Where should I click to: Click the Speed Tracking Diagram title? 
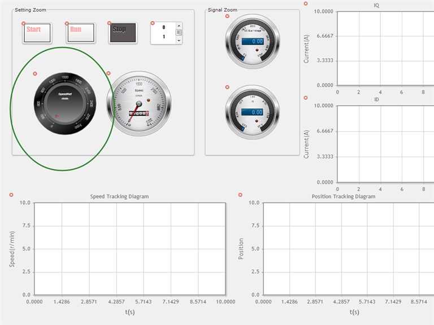(119, 196)
